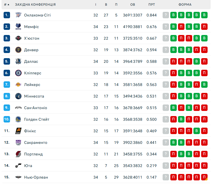Screen dimensions: 214x184
Task: Click the Phoenix Suns logo
Action: (18, 131)
